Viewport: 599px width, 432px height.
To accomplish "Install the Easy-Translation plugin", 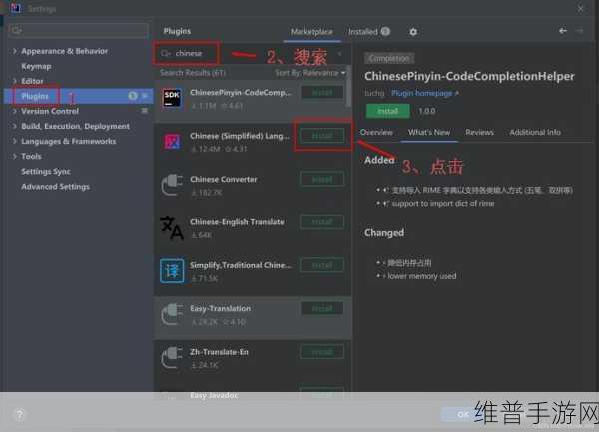I will [322, 308].
